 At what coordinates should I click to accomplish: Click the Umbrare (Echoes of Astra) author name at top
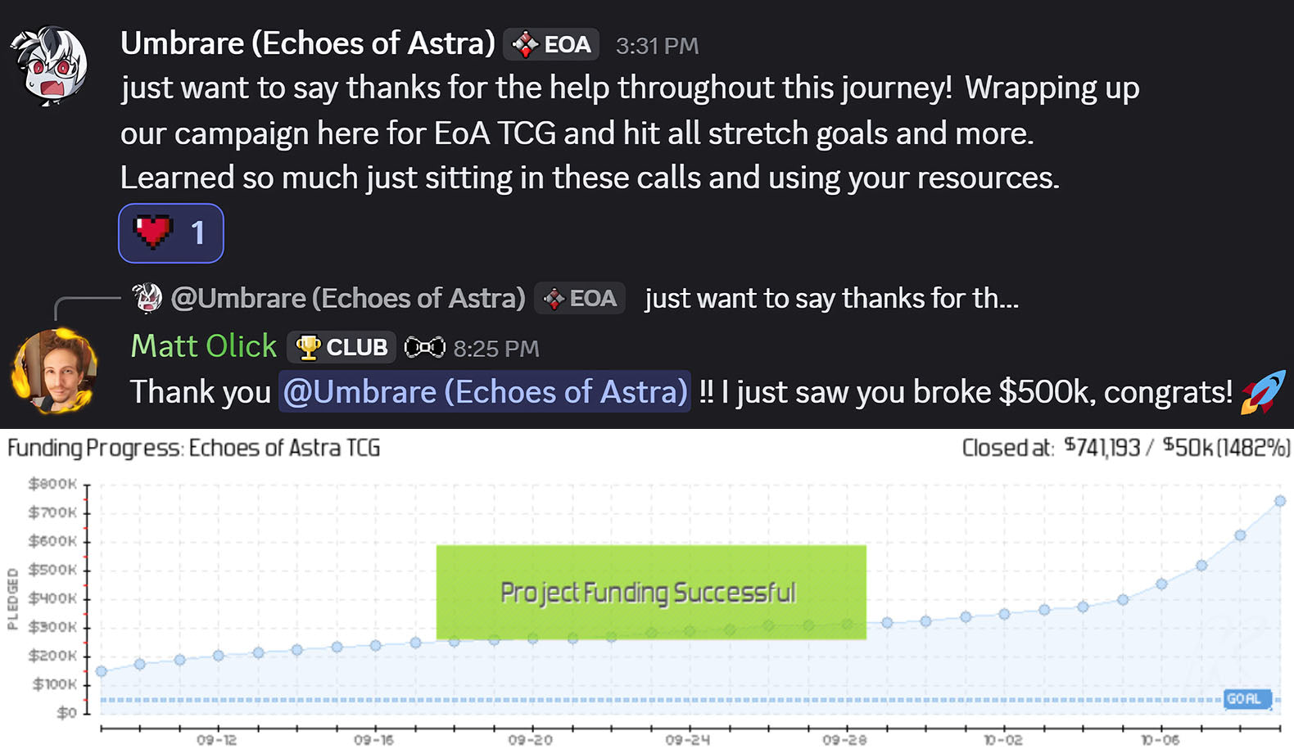coord(307,43)
